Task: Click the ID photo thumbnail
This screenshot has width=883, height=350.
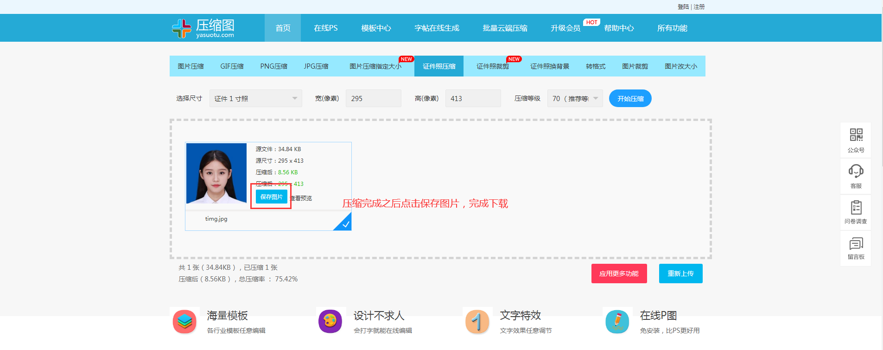Action: 216,173
